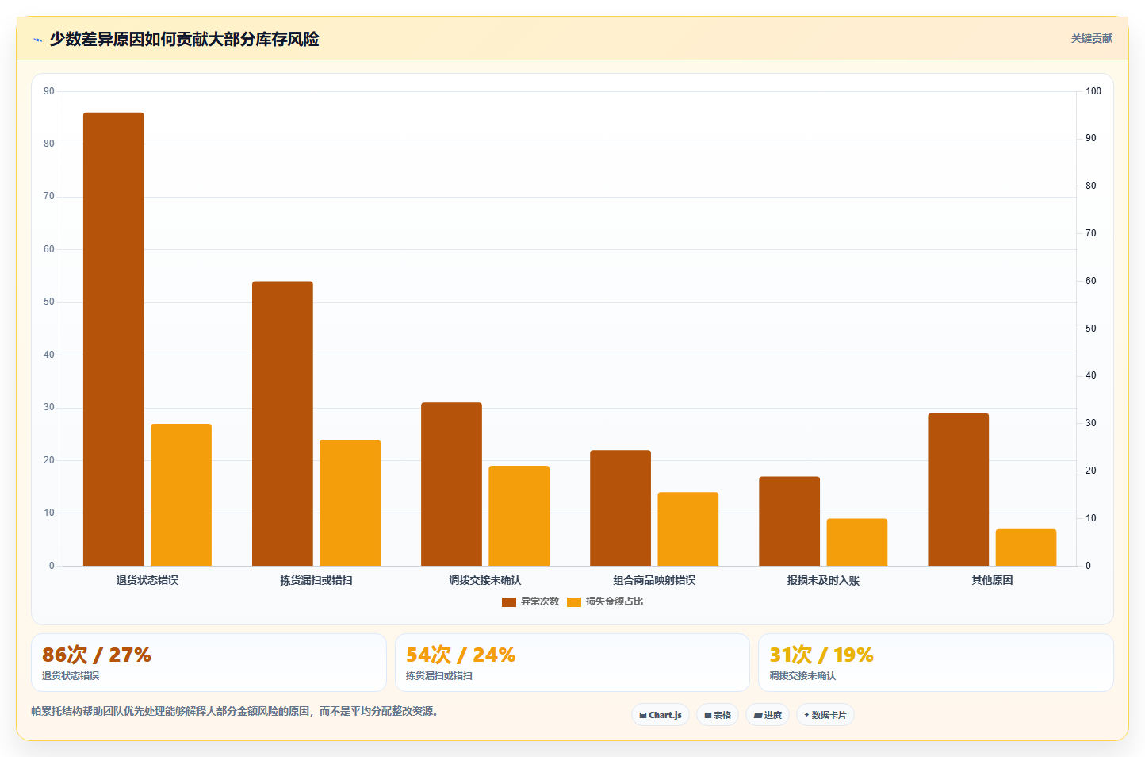Image resolution: width=1145 pixels, height=757 pixels.
Task: Click the 100 tick on right axis
Action: (x=1093, y=91)
